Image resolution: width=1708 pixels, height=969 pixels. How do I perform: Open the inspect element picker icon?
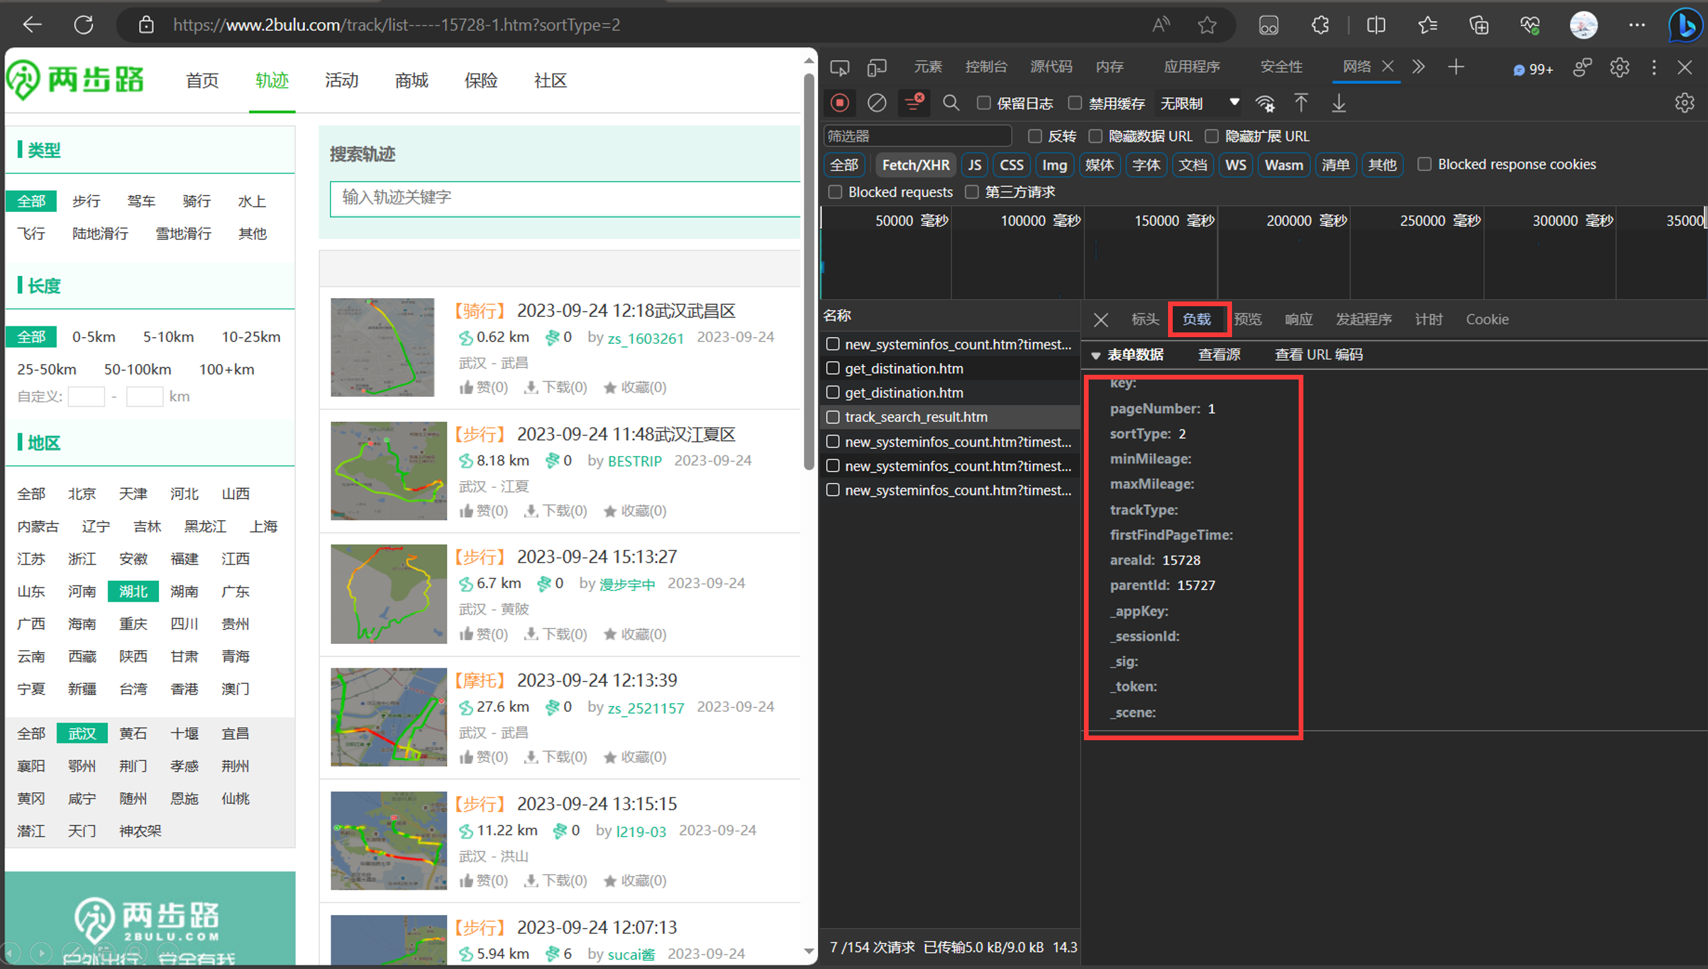[840, 67]
